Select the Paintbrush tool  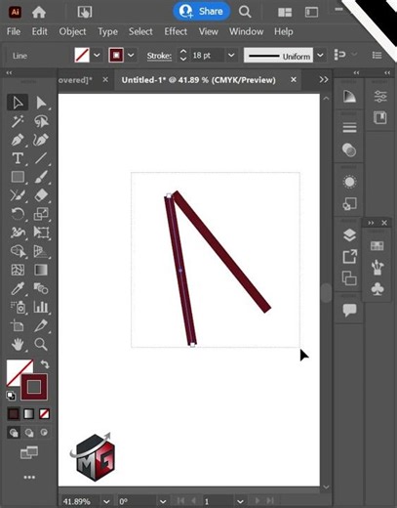[41, 177]
